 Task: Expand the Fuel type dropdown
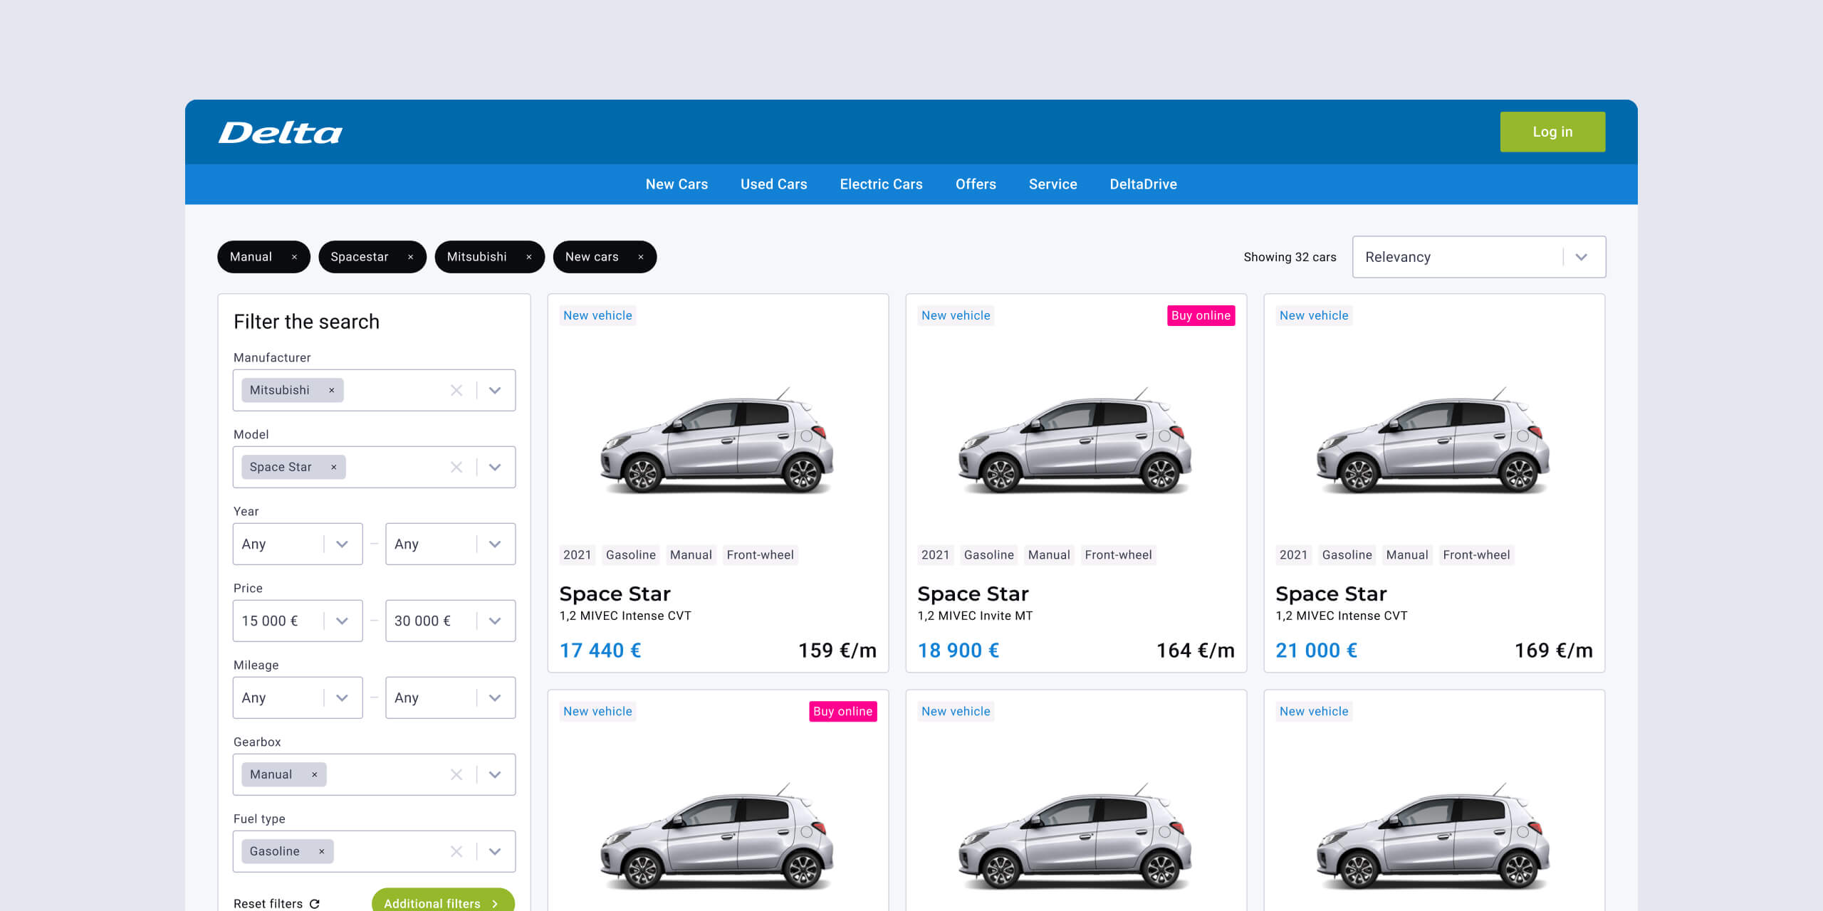click(495, 851)
